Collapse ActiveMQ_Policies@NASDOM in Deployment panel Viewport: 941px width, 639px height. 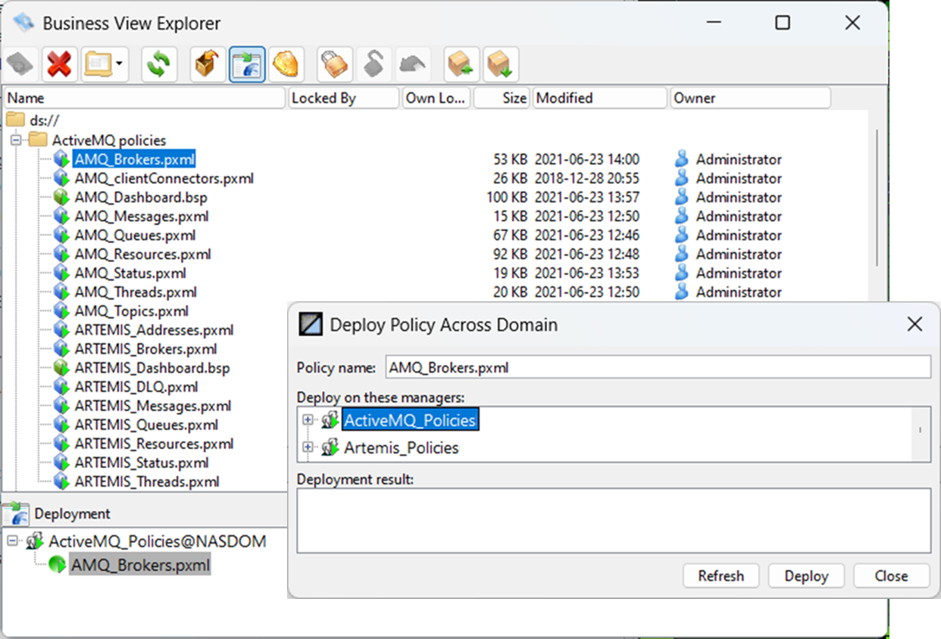[12, 541]
